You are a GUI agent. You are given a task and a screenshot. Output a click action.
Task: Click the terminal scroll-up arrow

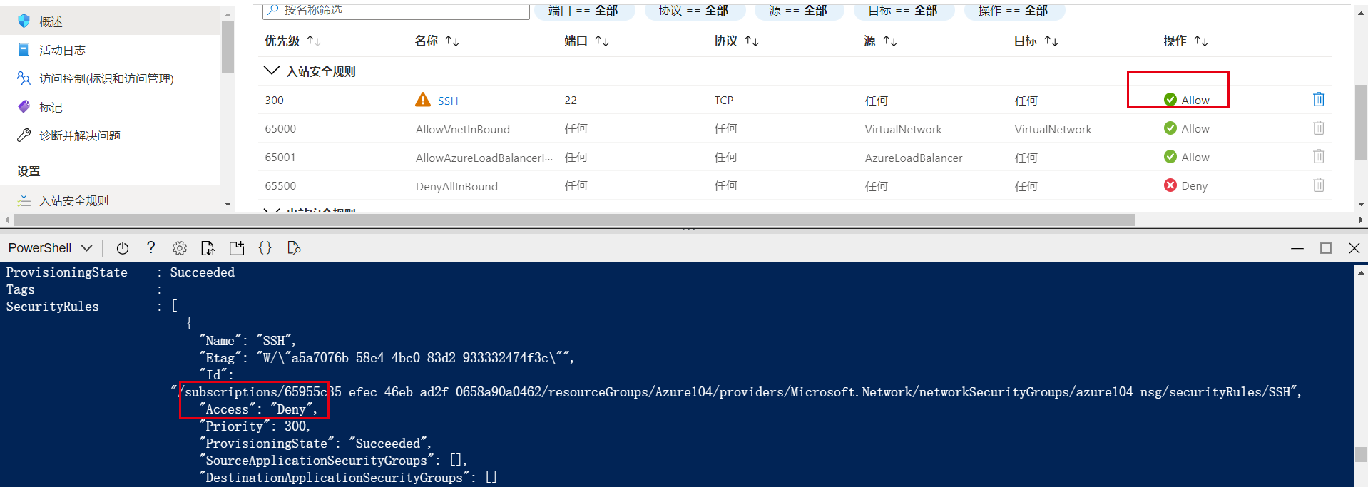[1361, 272]
